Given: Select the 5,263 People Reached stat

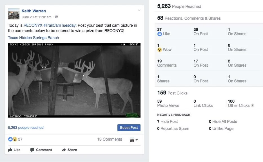Looking at the screenshot, I should [x=179, y=6].
